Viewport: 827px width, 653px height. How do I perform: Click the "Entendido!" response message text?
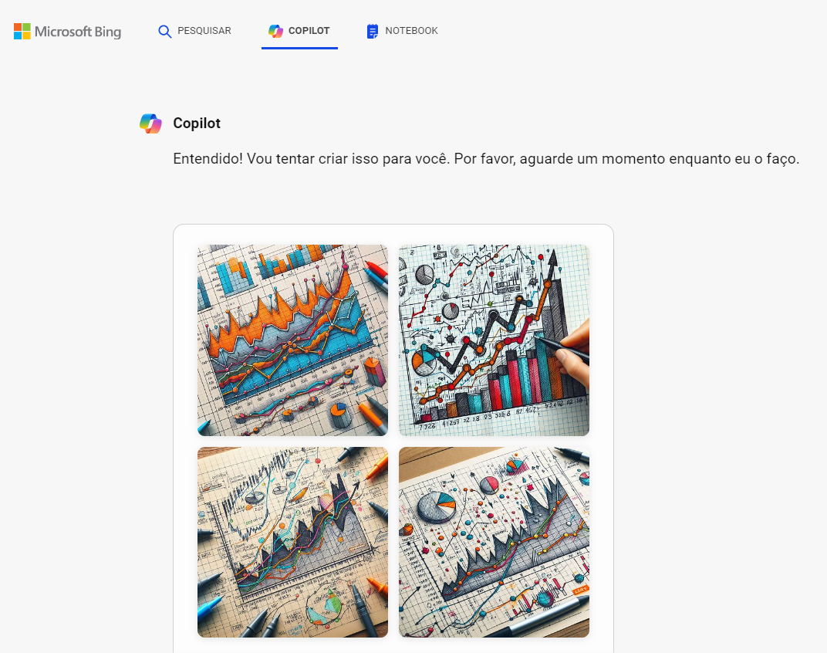point(486,159)
